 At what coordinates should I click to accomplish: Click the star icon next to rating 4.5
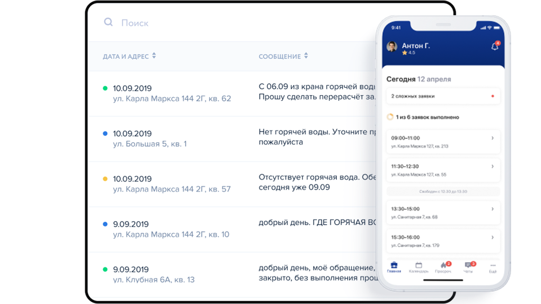(x=405, y=53)
